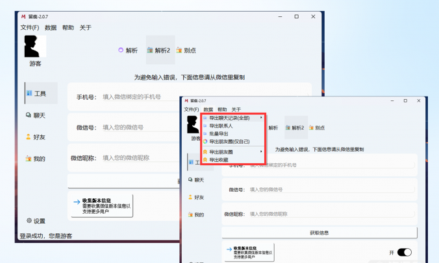Click the orange icon beside 导出收藏
The width and height of the screenshot is (439, 263).
tap(205, 160)
